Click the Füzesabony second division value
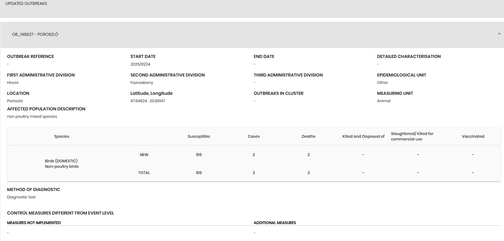Image resolution: width=504 pixels, height=241 pixels. (142, 83)
